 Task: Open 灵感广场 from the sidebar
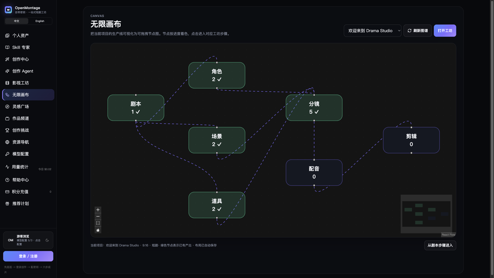coord(28,107)
